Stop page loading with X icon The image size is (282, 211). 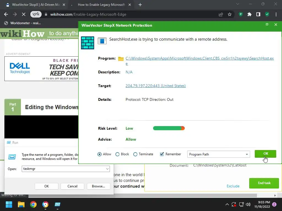pos(24,14)
